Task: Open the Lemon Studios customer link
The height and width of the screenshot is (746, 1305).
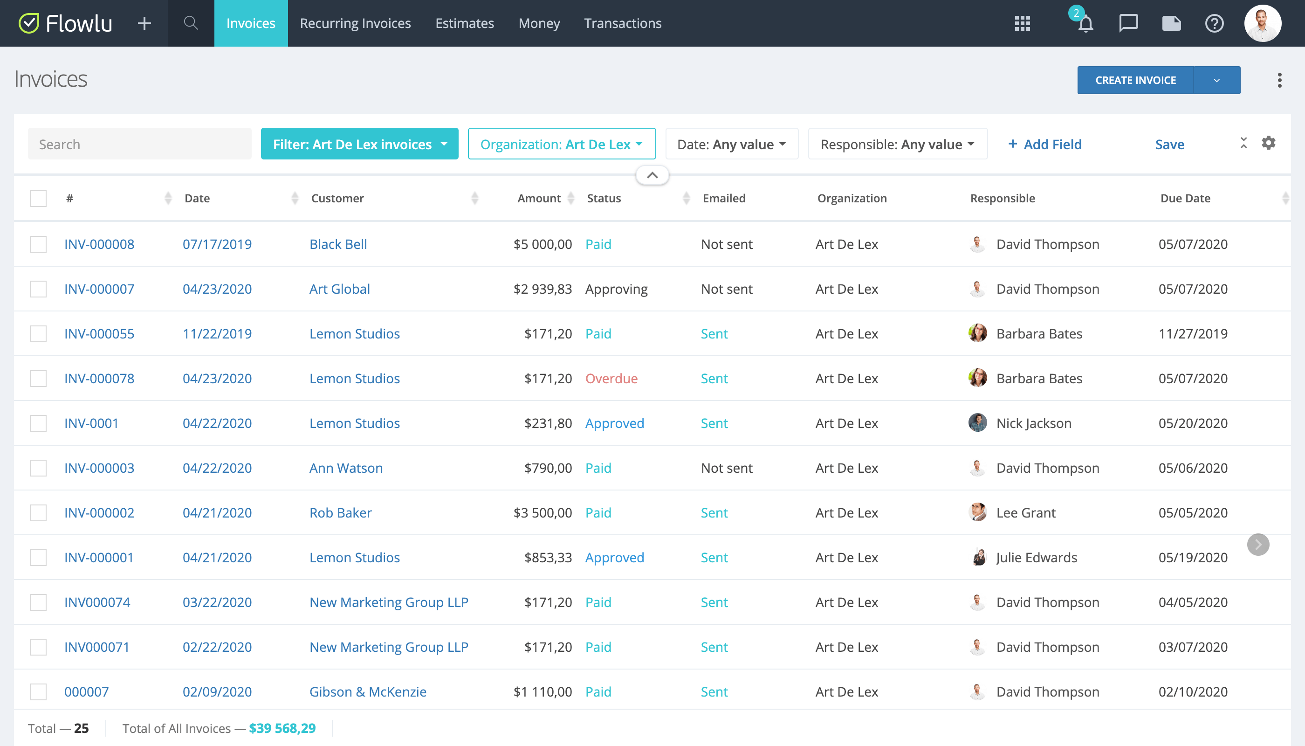Action: (x=354, y=333)
